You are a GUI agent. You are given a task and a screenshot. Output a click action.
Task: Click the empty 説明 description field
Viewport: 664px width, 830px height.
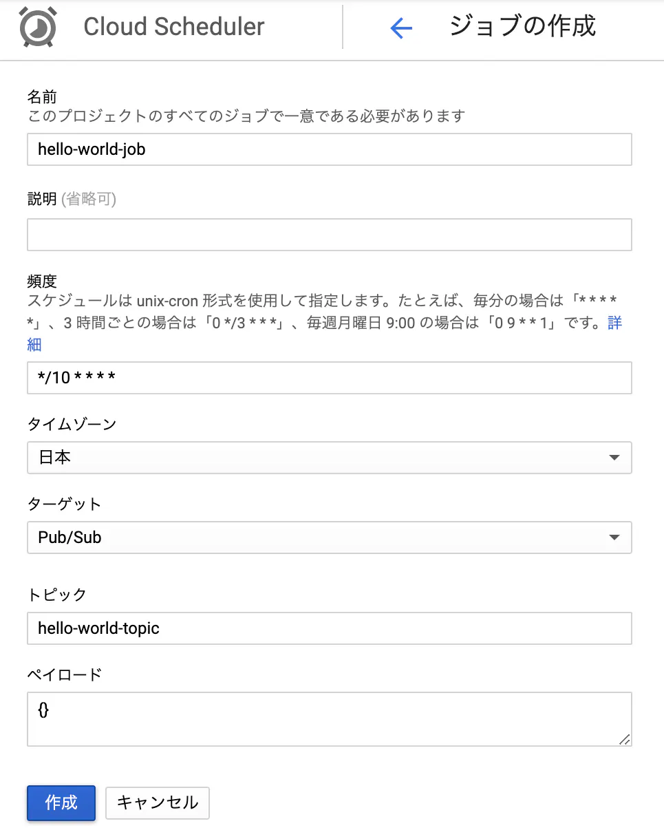[329, 235]
